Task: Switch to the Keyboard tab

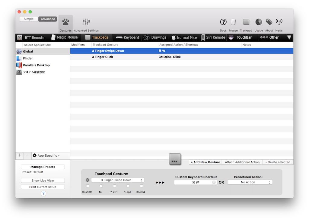Action: tap(127, 37)
